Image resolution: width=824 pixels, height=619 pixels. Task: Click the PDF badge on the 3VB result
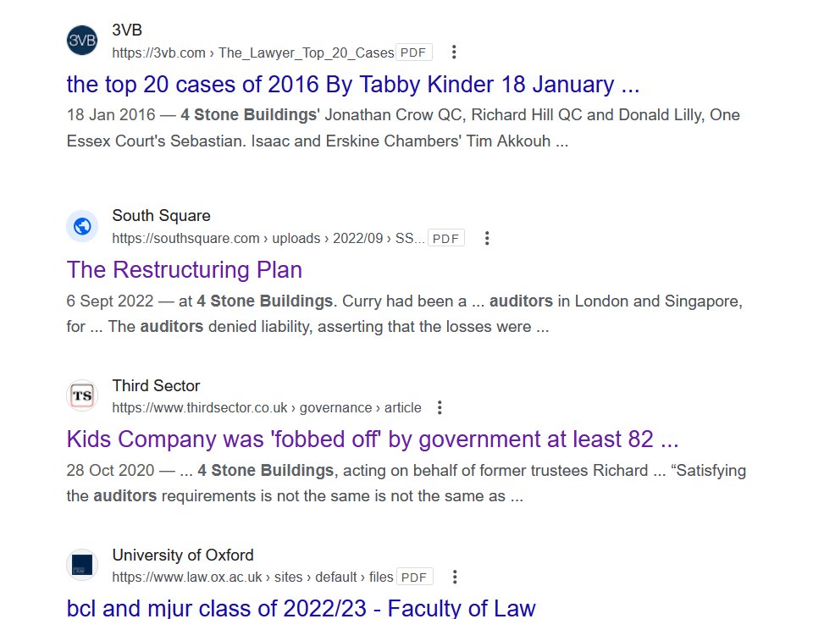tap(413, 52)
